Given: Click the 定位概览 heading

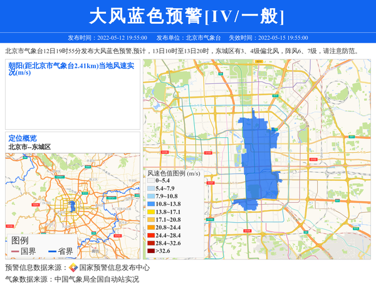Looking at the screenshot, I should [x=23, y=138].
